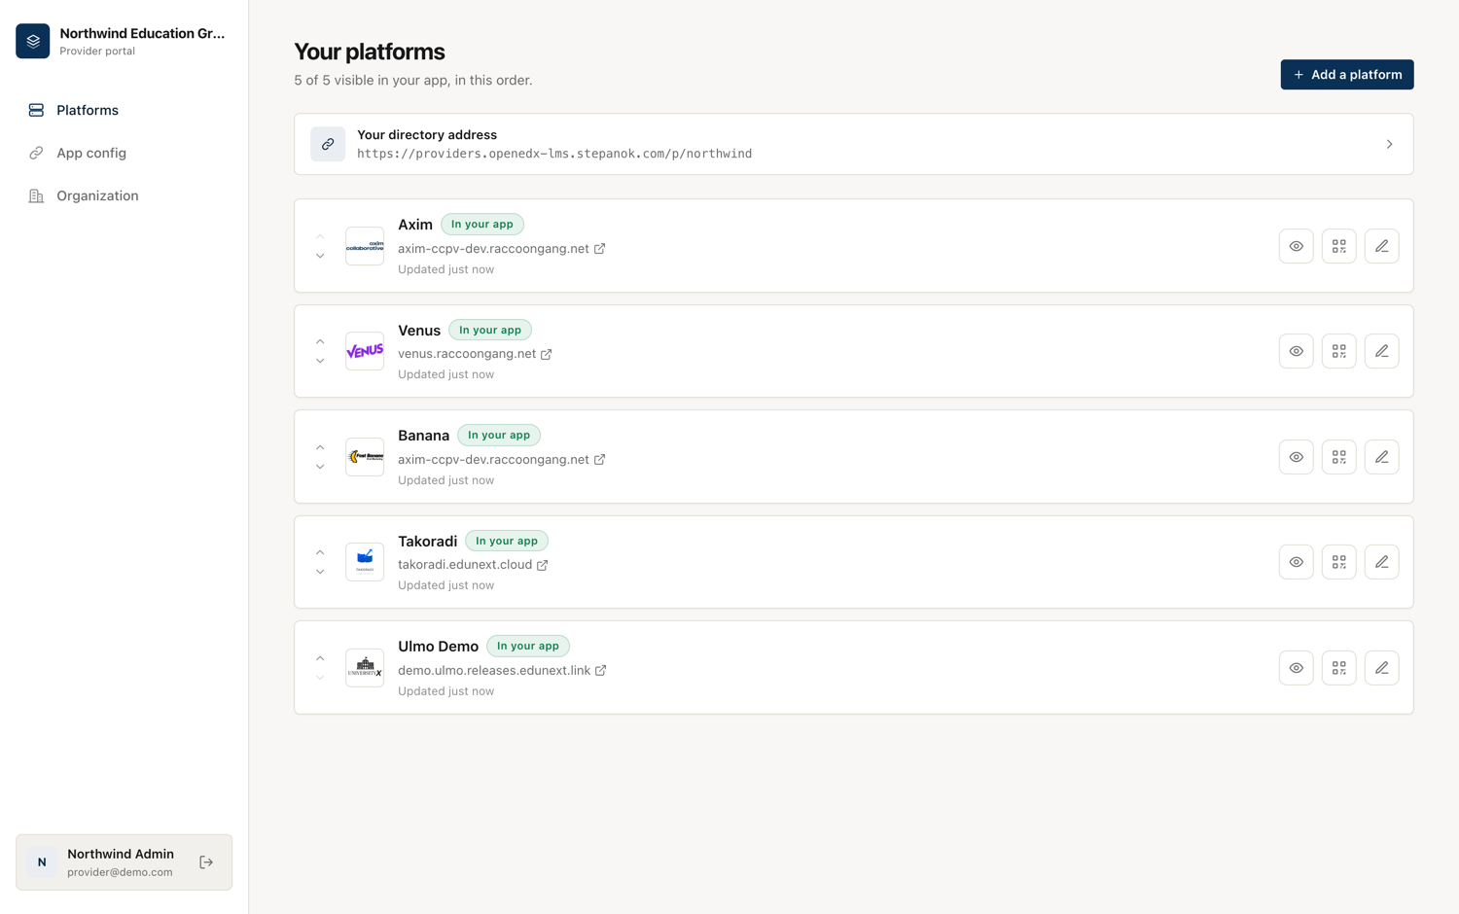Click the Takoradi platform name
The height and width of the screenshot is (914, 1459).
click(x=427, y=542)
